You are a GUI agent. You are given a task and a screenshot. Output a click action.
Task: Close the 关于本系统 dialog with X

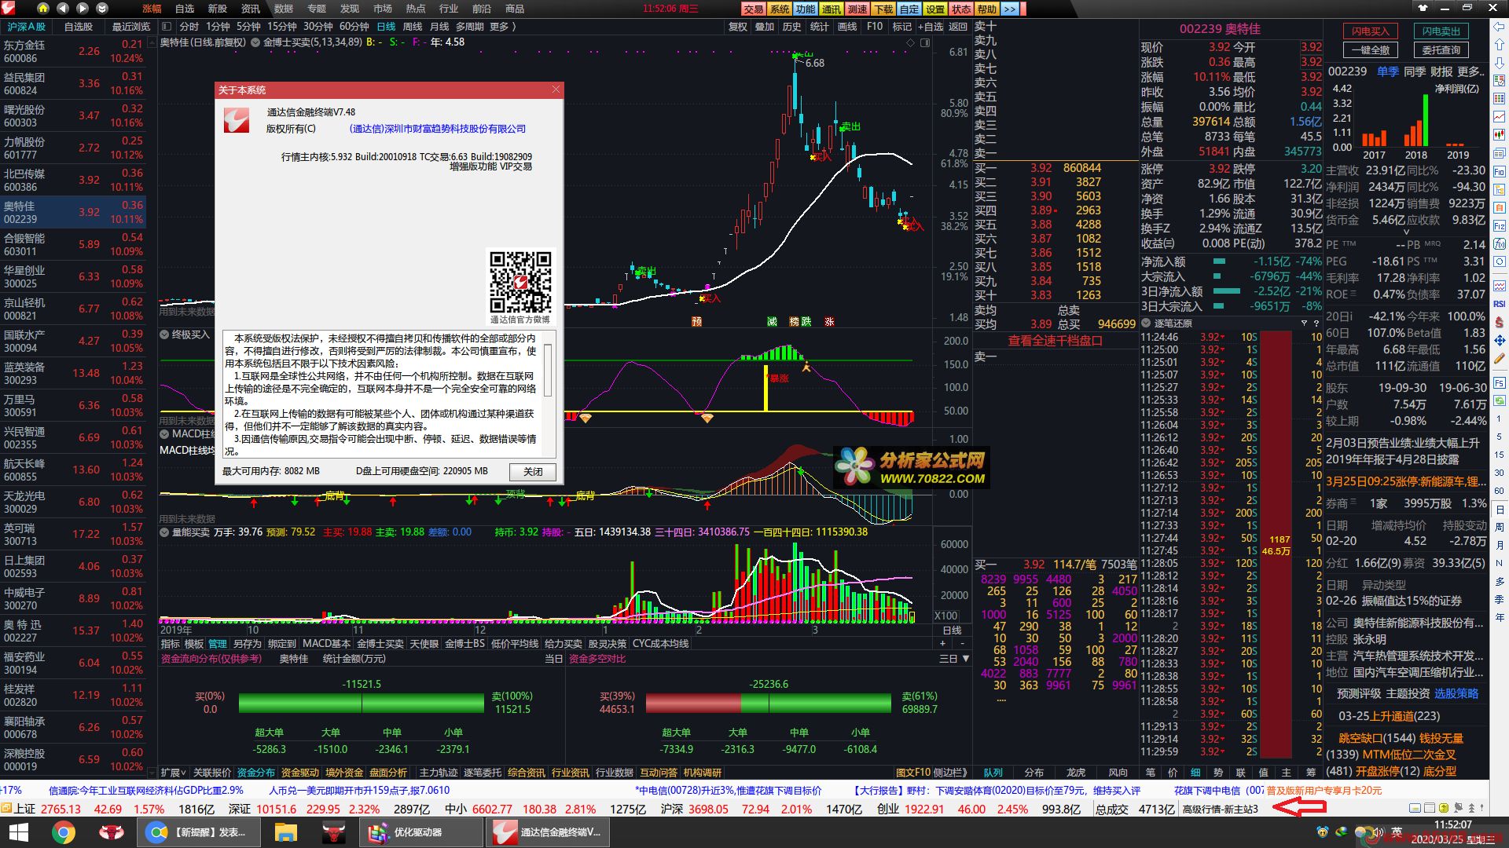point(556,90)
